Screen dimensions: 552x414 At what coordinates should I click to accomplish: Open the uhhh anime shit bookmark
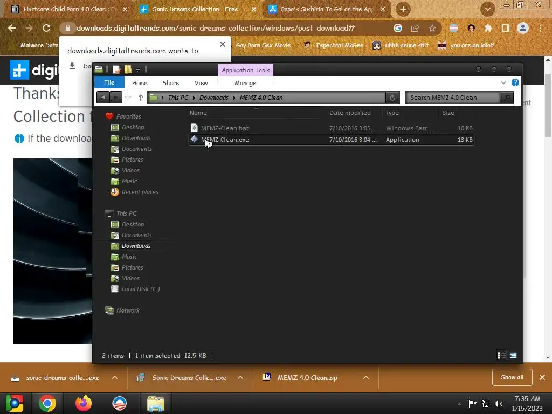pos(401,45)
